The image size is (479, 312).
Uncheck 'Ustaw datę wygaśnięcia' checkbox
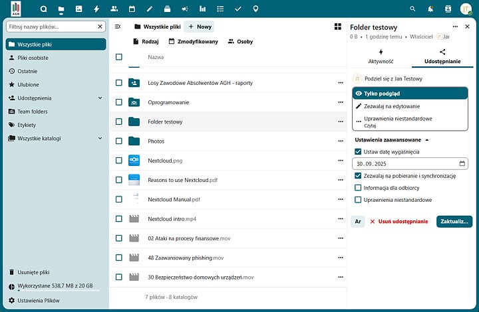click(358, 151)
